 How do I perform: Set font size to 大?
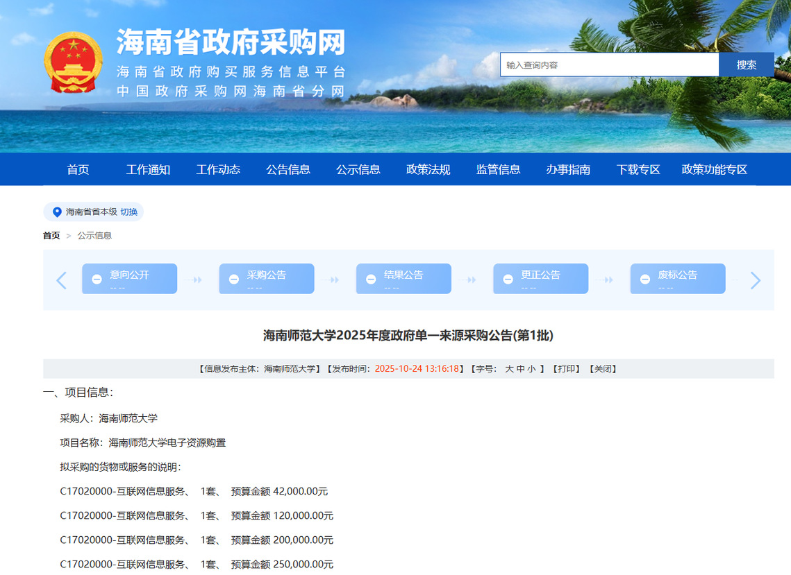509,369
